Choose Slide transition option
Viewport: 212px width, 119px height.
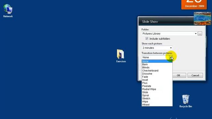click(x=157, y=92)
